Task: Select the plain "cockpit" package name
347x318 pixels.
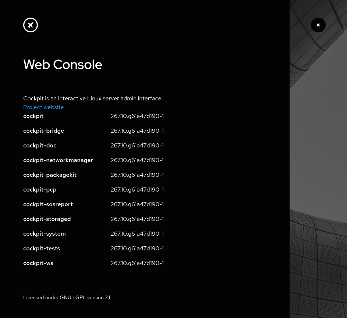Action: (33, 116)
